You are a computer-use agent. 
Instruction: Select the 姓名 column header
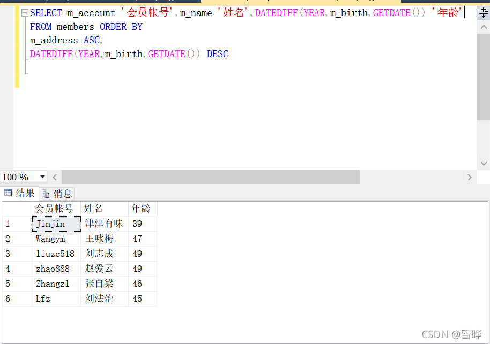(x=105, y=209)
